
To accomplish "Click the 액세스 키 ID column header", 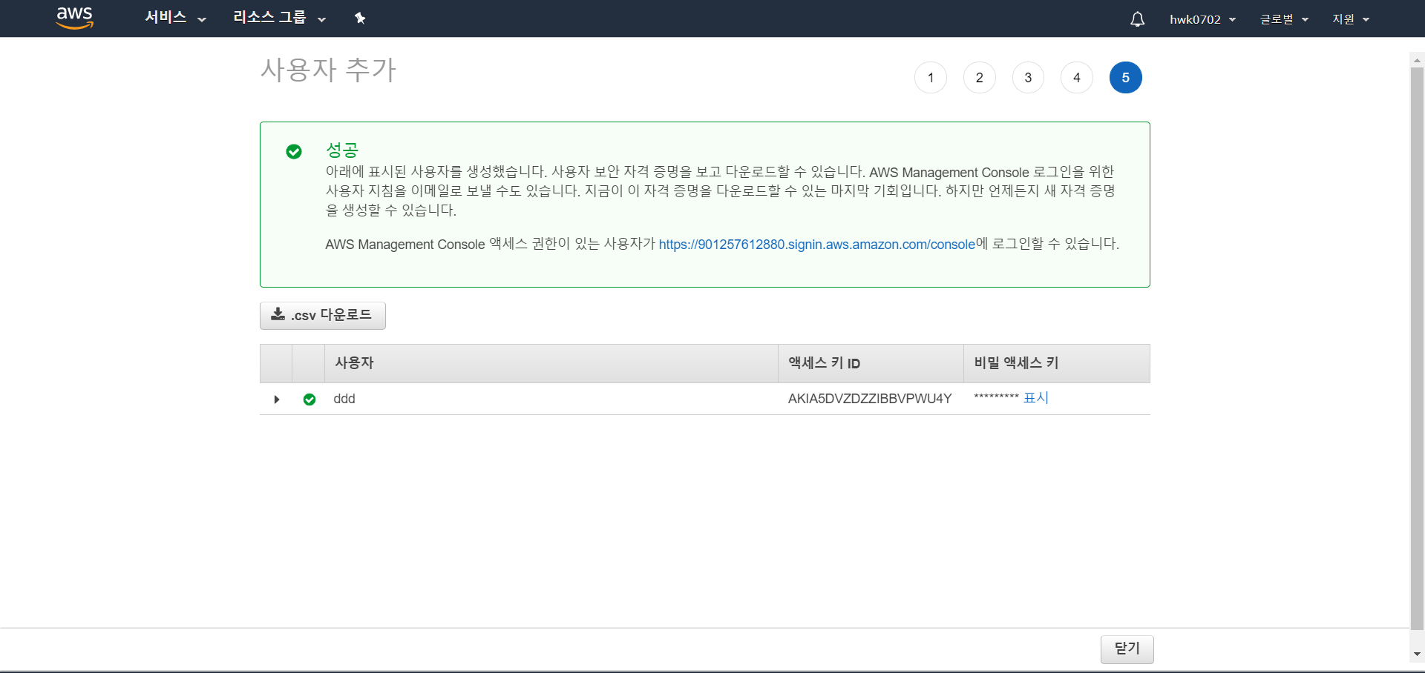I will [871, 363].
